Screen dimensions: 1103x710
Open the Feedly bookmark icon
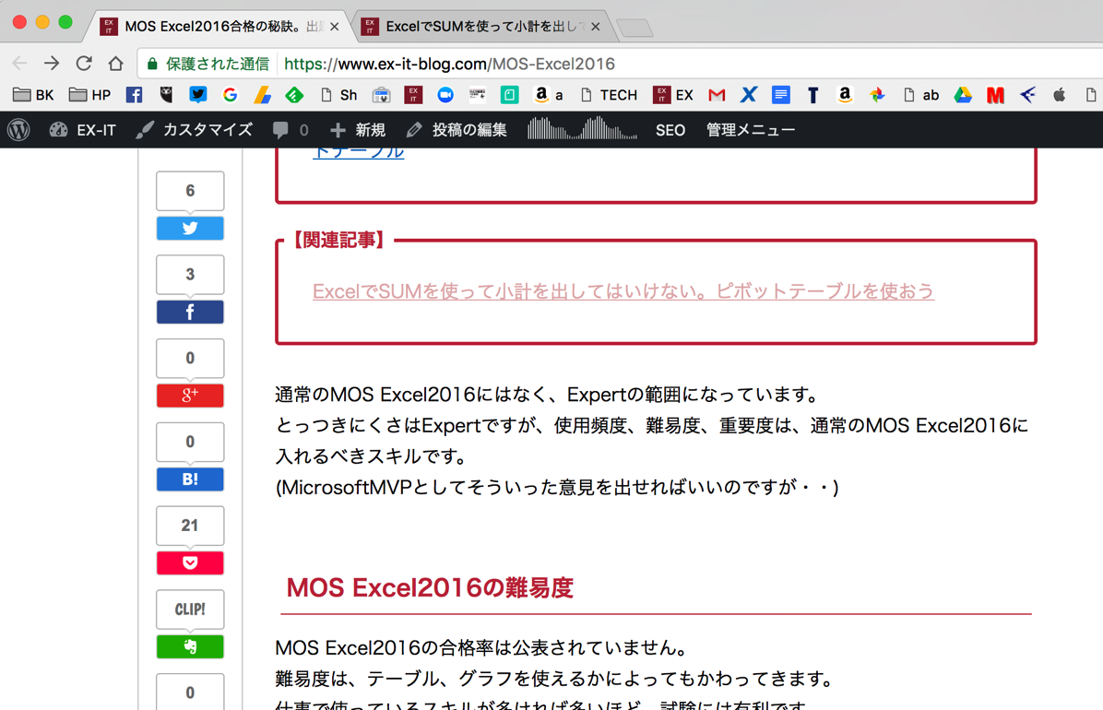click(294, 95)
